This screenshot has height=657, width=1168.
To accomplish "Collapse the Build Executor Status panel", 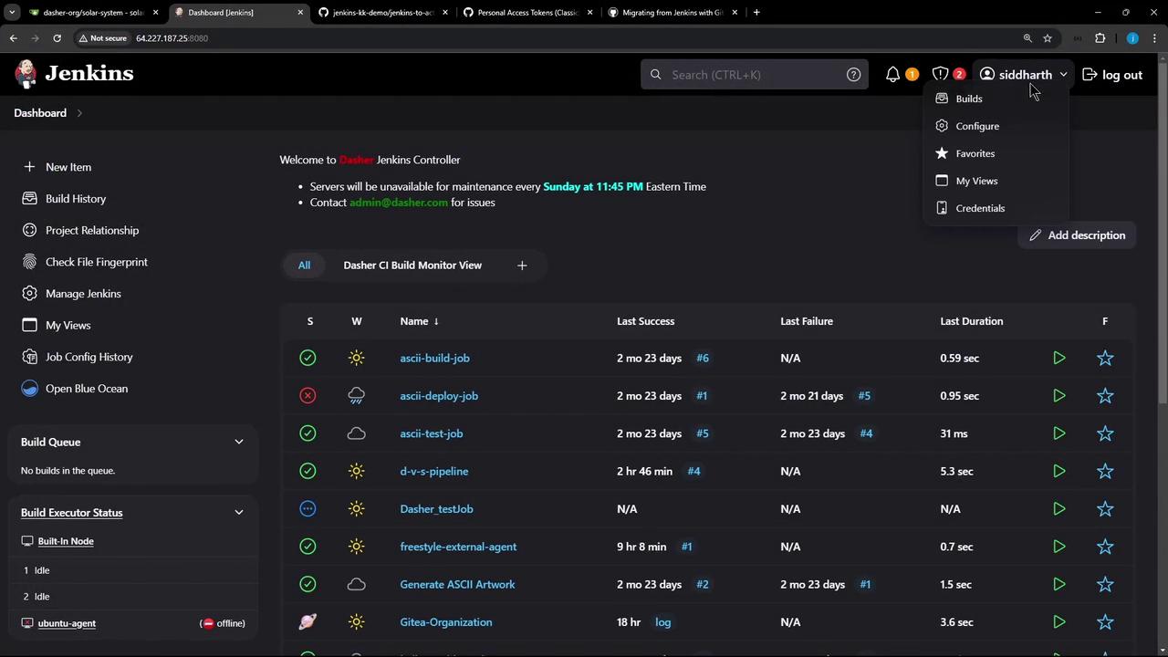I will 239,513.
